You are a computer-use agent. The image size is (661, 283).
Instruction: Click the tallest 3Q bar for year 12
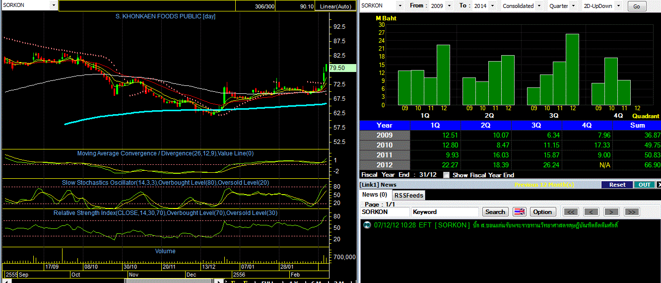point(573,69)
